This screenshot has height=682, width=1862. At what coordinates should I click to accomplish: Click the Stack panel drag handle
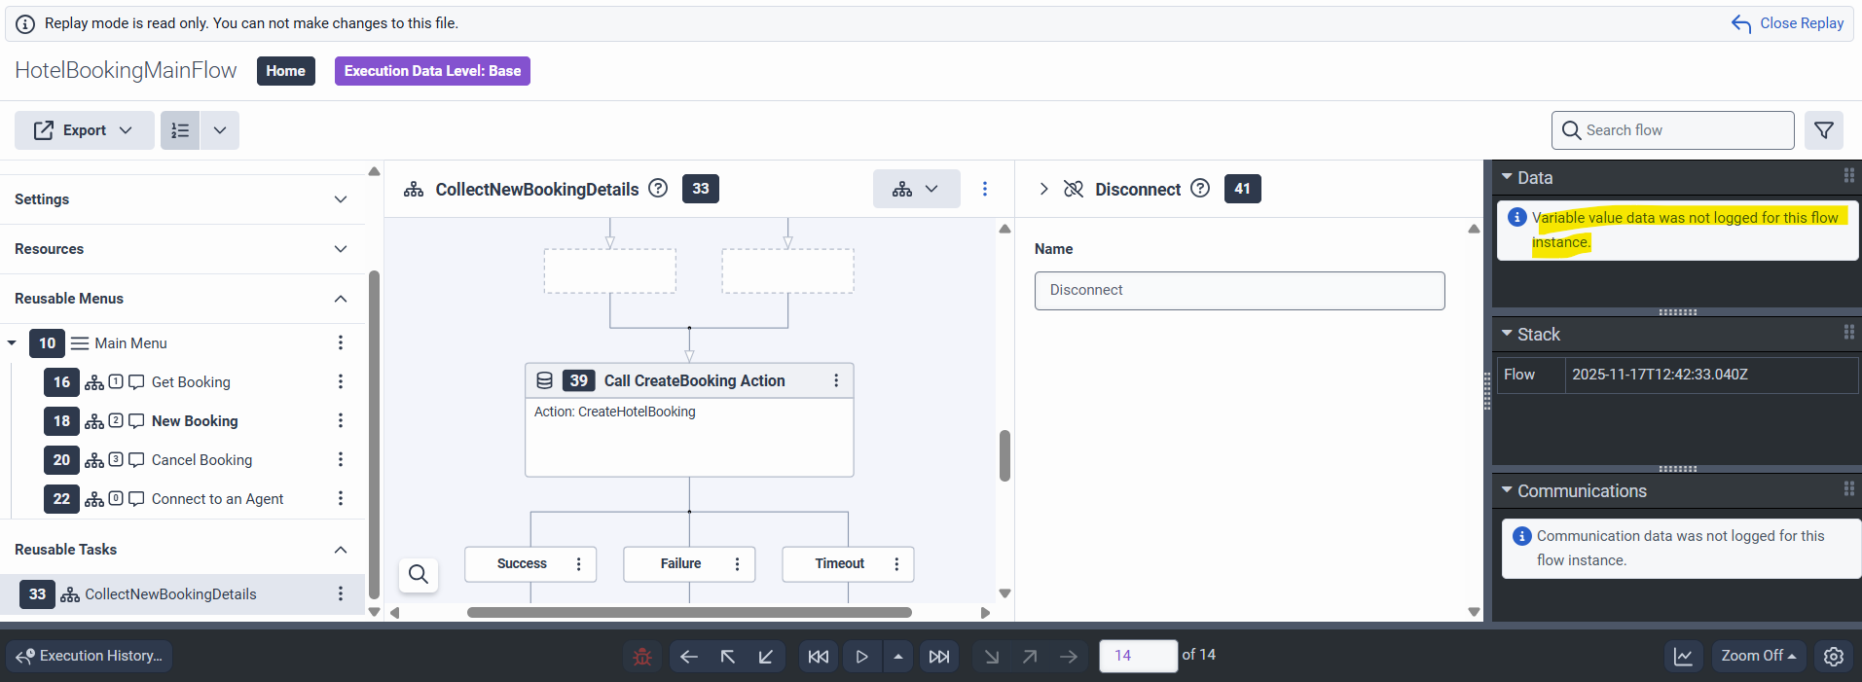(x=1848, y=333)
